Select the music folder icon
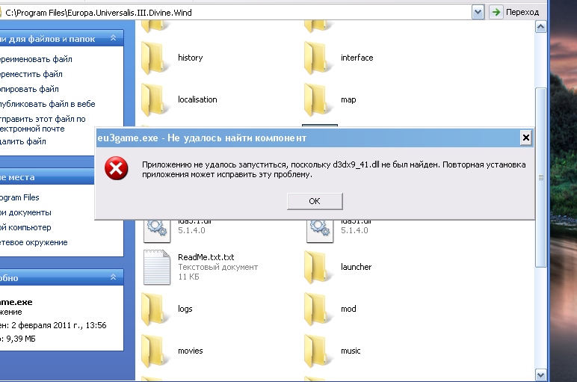The image size is (577, 382). [x=318, y=351]
